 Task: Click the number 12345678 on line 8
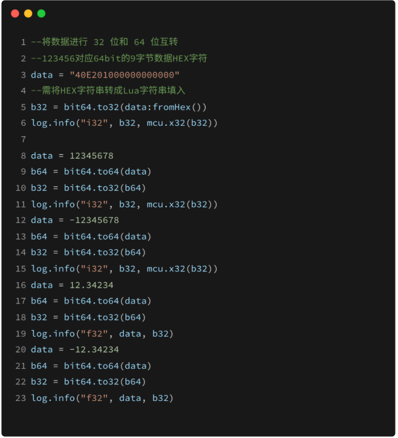click(92, 155)
